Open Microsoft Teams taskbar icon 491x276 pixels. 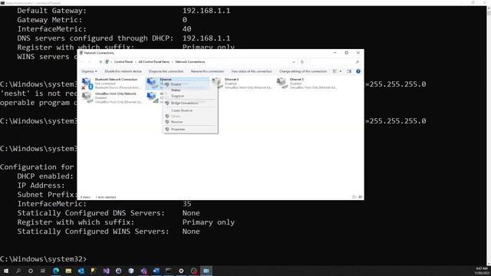point(143,271)
